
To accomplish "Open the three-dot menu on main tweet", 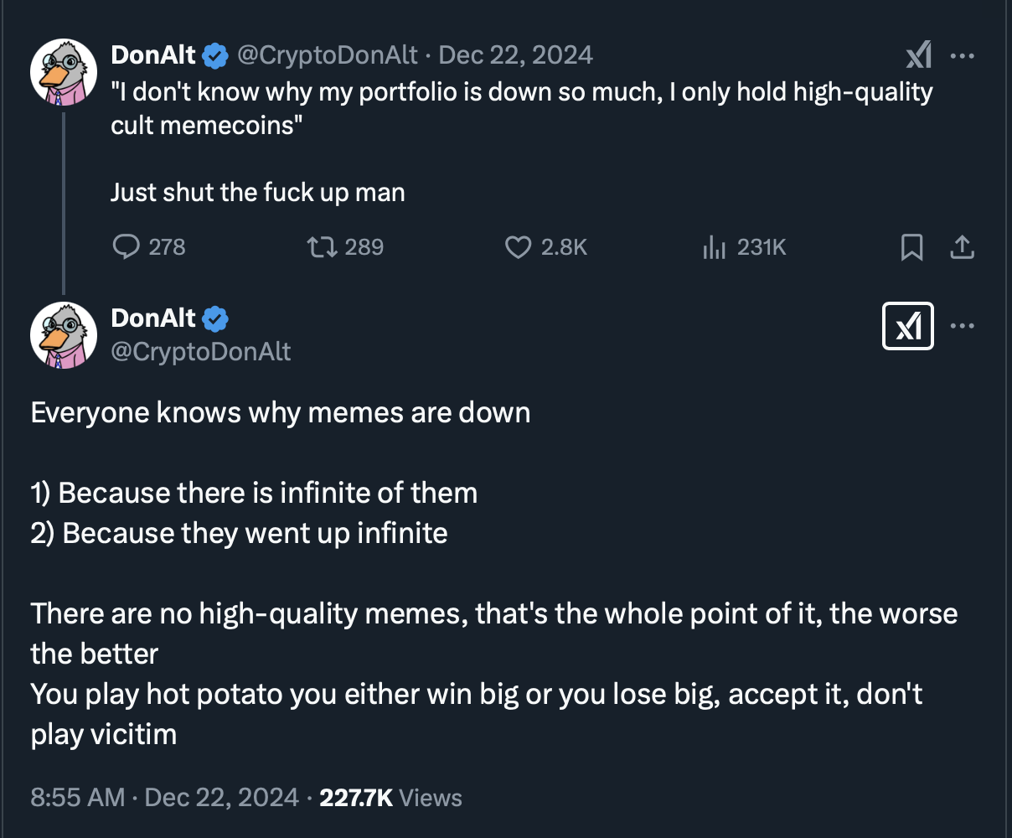I will coord(963,326).
